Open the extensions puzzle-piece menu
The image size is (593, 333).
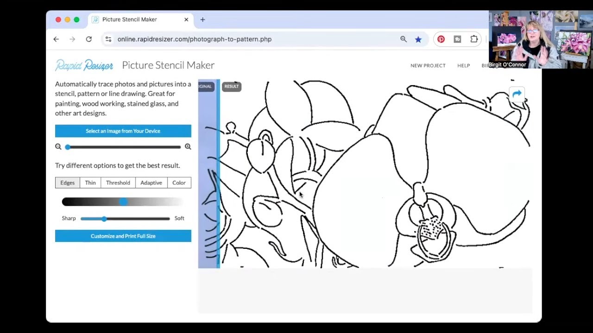[x=474, y=39]
